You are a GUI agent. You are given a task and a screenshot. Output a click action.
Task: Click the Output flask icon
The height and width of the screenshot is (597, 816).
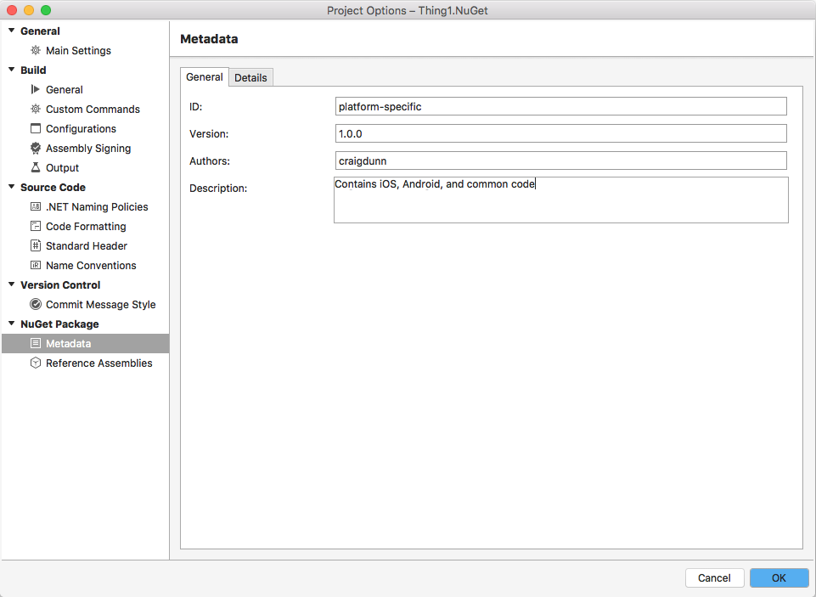[36, 168]
